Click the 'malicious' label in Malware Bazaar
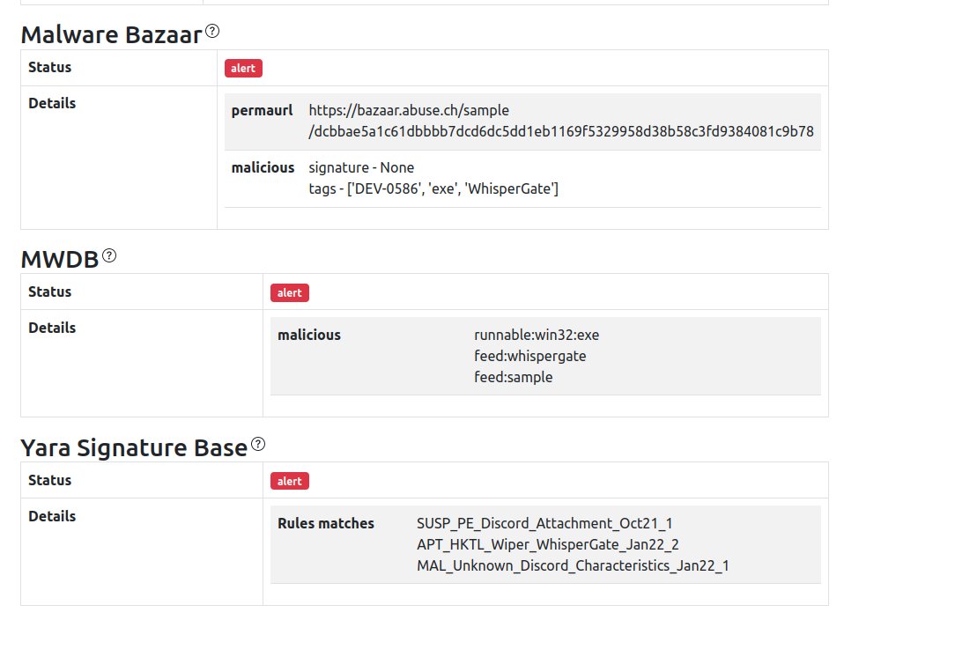The image size is (955, 657). click(263, 167)
